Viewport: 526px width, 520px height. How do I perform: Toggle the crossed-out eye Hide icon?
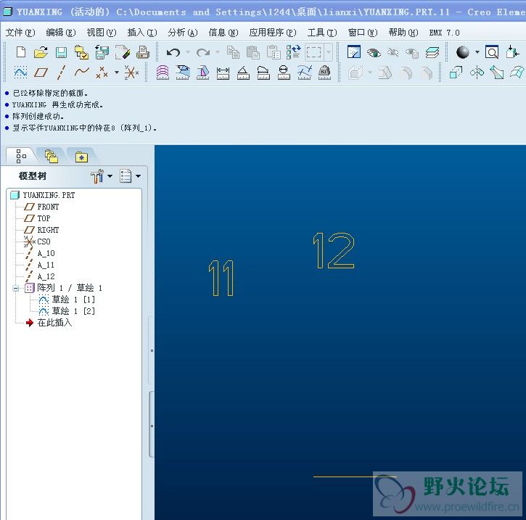[x=393, y=53]
